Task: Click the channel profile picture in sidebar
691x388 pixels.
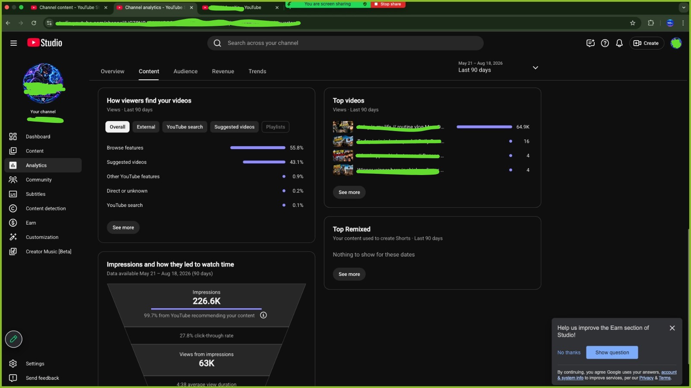Action: 43,83
